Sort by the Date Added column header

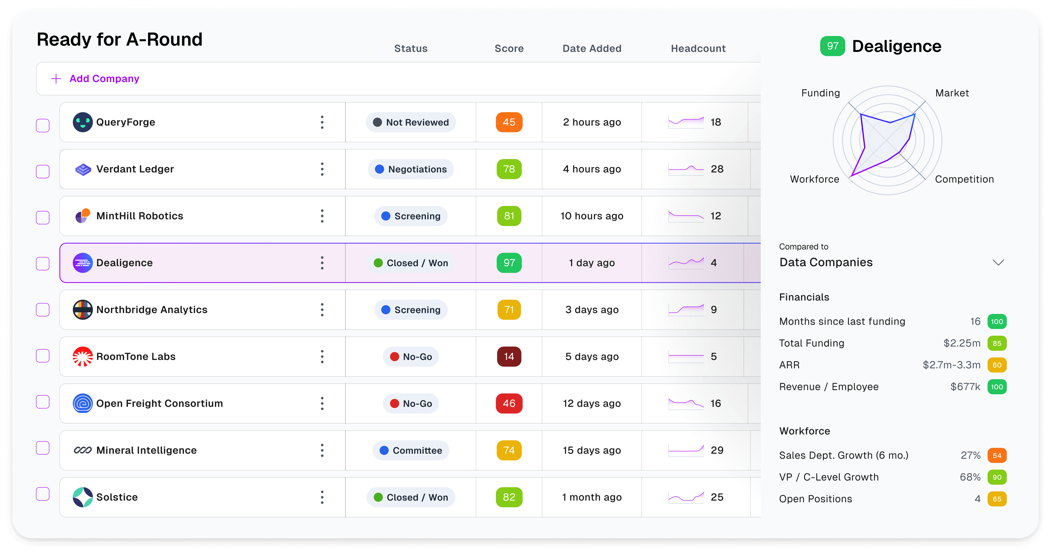click(x=592, y=49)
